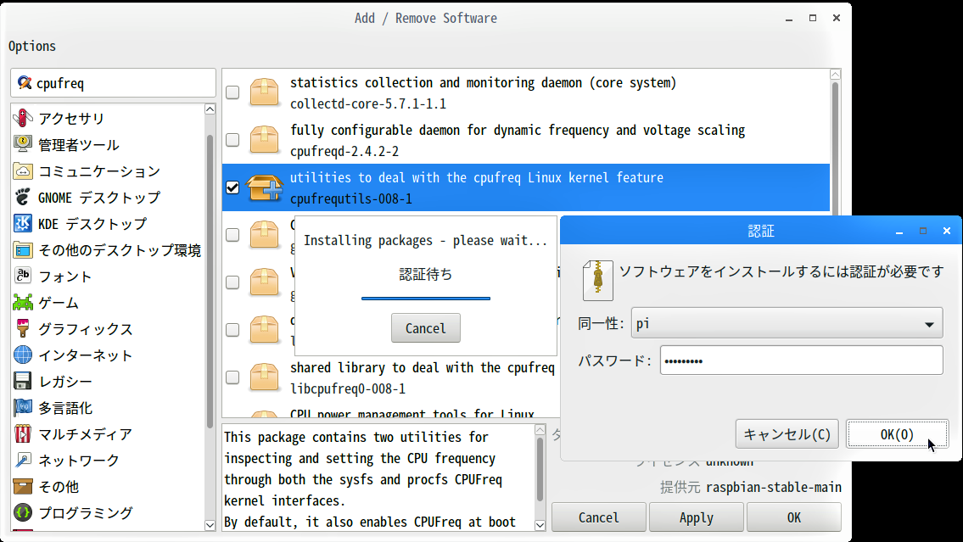Enable the collectd-core package checkbox
The image size is (963, 542).
[232, 92]
